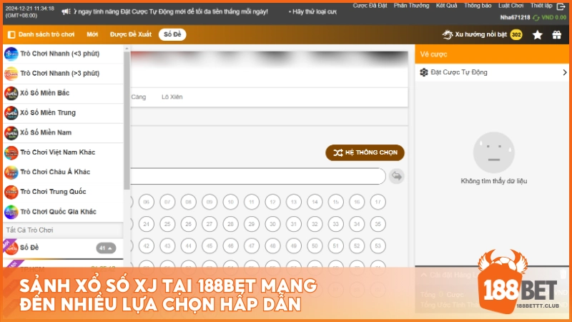Click the game list scrollbar
This screenshot has width=572, height=322.
[x=127, y=120]
